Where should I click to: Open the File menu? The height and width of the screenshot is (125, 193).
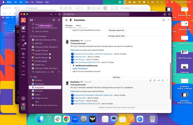(x=15, y=2)
